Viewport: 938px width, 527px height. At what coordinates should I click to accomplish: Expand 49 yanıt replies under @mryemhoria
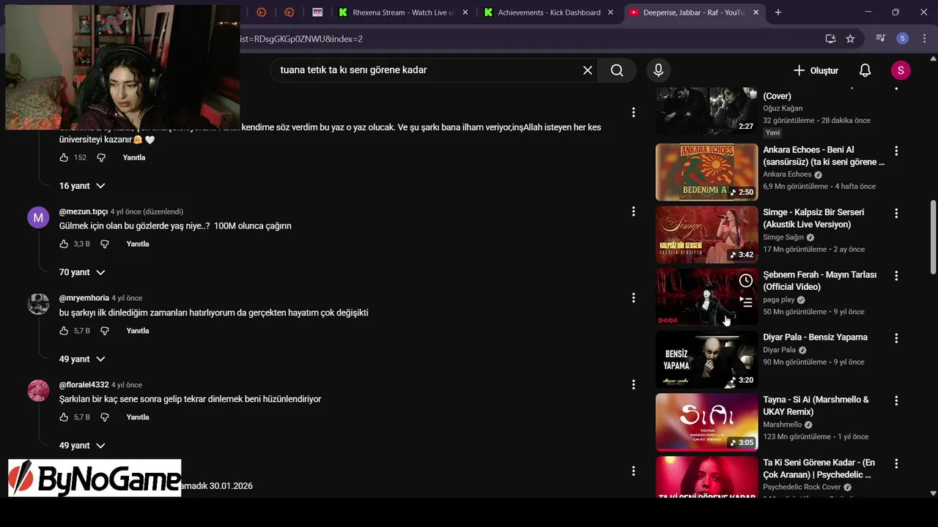pos(82,359)
